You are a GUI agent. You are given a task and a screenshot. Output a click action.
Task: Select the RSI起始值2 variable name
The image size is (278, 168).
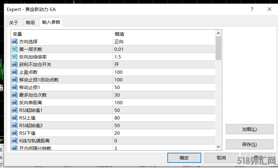(31, 126)
